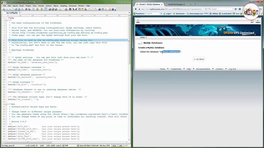Open the Advanced menu in UltraEdit
Image resolution: width=264 pixels, height=148 pixels.
click(x=73, y=6)
